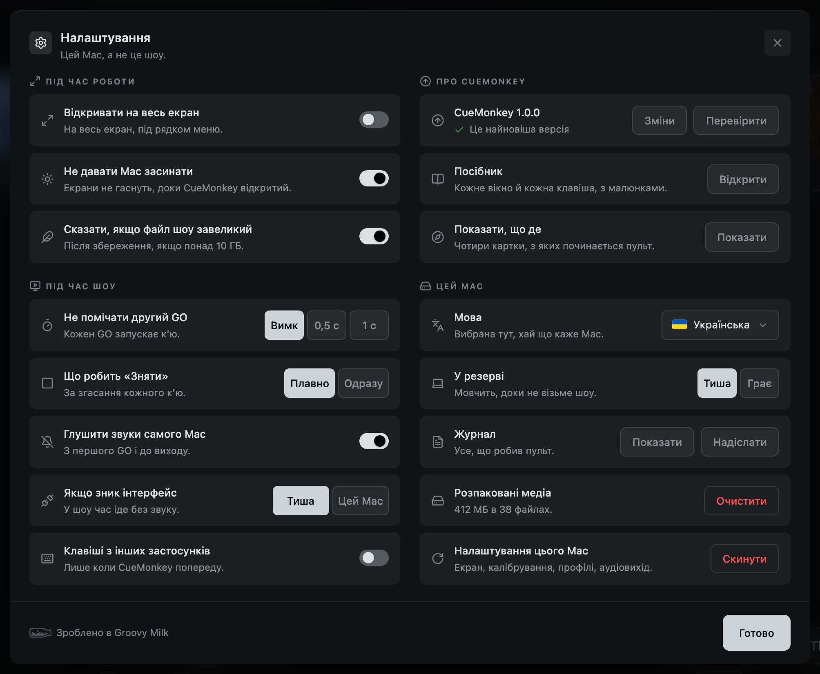Click the red Очистити button
This screenshot has width=820, height=674.
(x=741, y=501)
